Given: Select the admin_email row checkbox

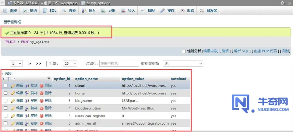Looking at the screenshot, I should click(x=6, y=123).
